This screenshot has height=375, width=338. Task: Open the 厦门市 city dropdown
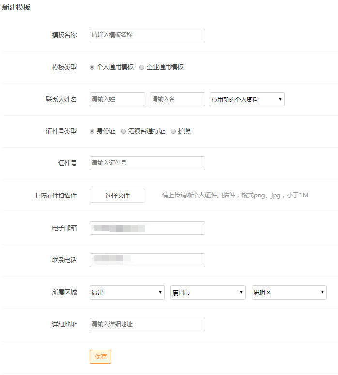coord(208,292)
